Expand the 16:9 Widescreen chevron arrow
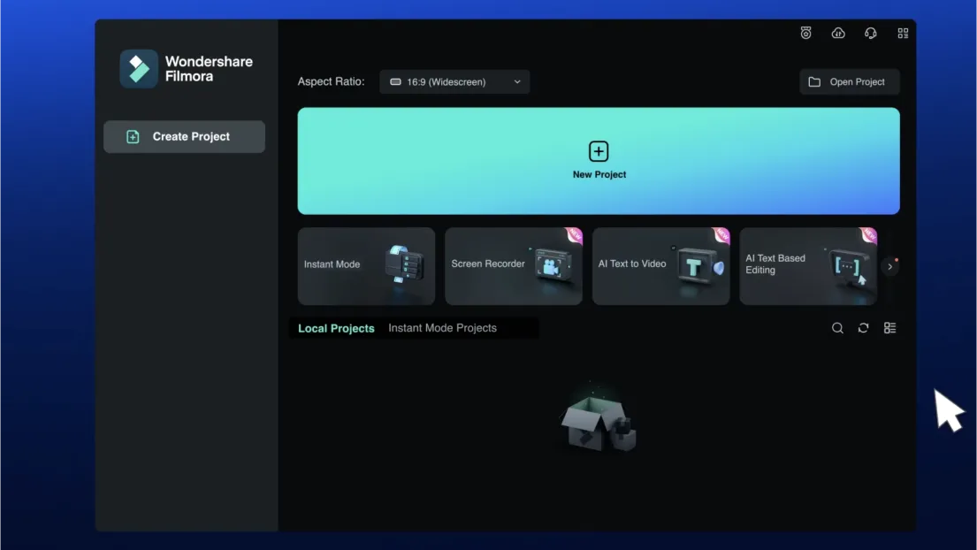 click(517, 81)
